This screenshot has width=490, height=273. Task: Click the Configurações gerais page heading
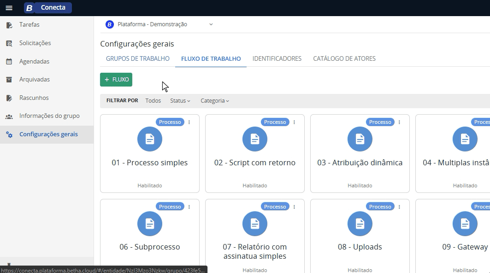pyautogui.click(x=137, y=44)
